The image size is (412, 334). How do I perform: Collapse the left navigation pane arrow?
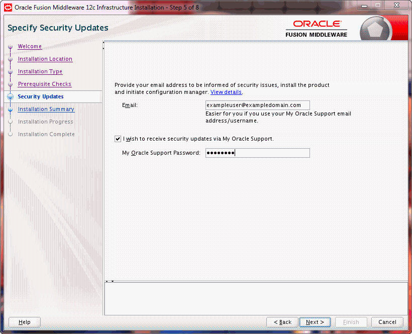click(104, 42)
